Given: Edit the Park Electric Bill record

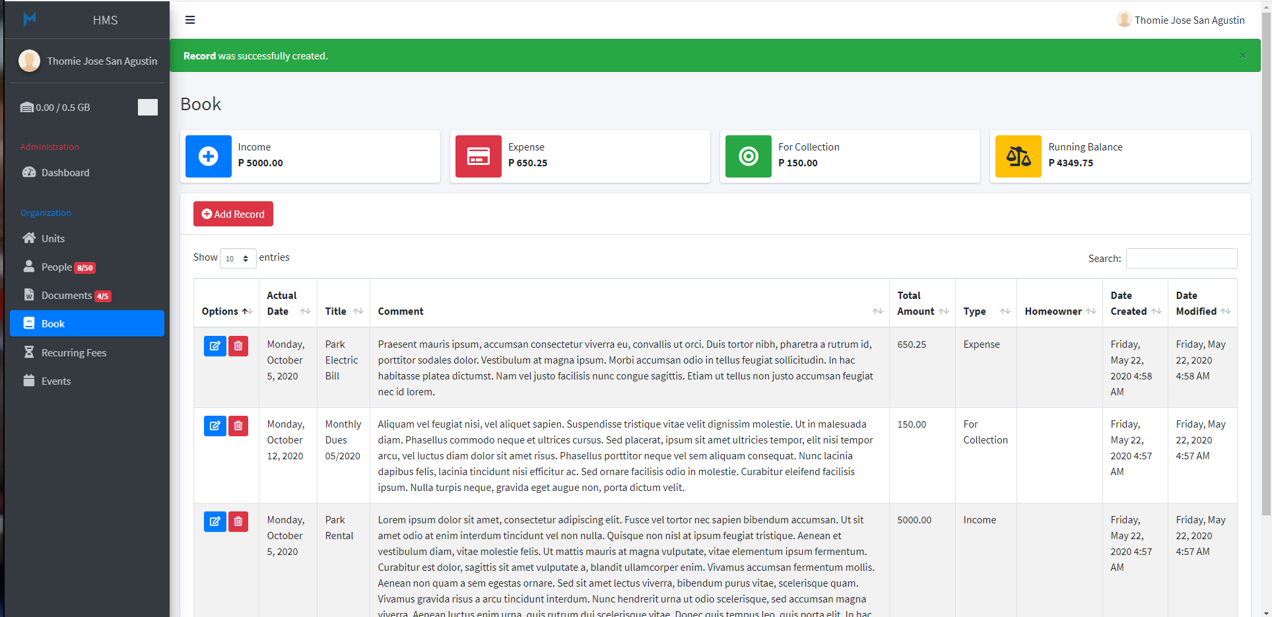Looking at the screenshot, I should point(215,346).
